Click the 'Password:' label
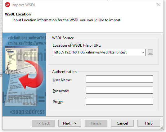The height and width of the screenshot is (132, 166). pyautogui.click(x=61, y=91)
